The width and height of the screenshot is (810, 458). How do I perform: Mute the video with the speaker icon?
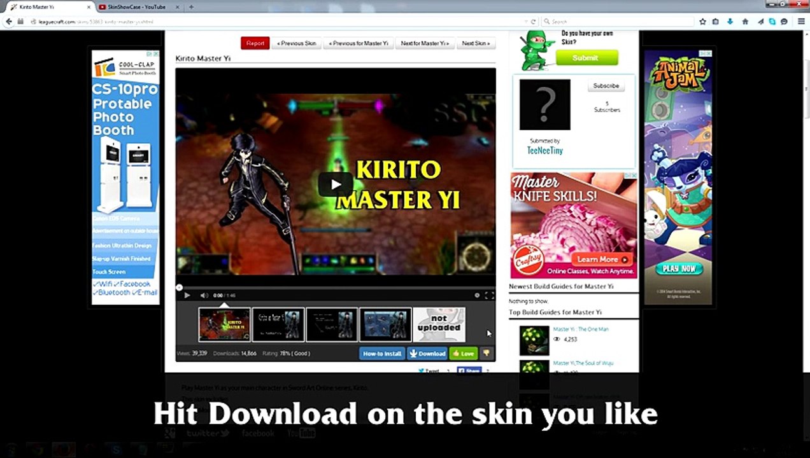[x=204, y=295]
